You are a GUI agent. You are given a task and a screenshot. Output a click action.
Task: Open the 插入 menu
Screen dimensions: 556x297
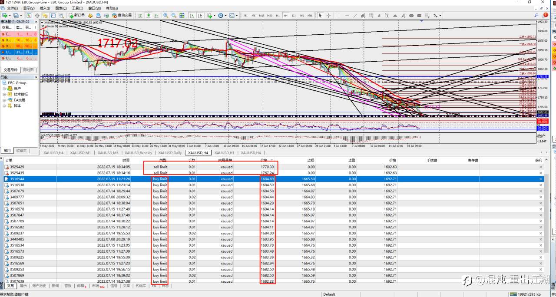(x=45, y=8)
